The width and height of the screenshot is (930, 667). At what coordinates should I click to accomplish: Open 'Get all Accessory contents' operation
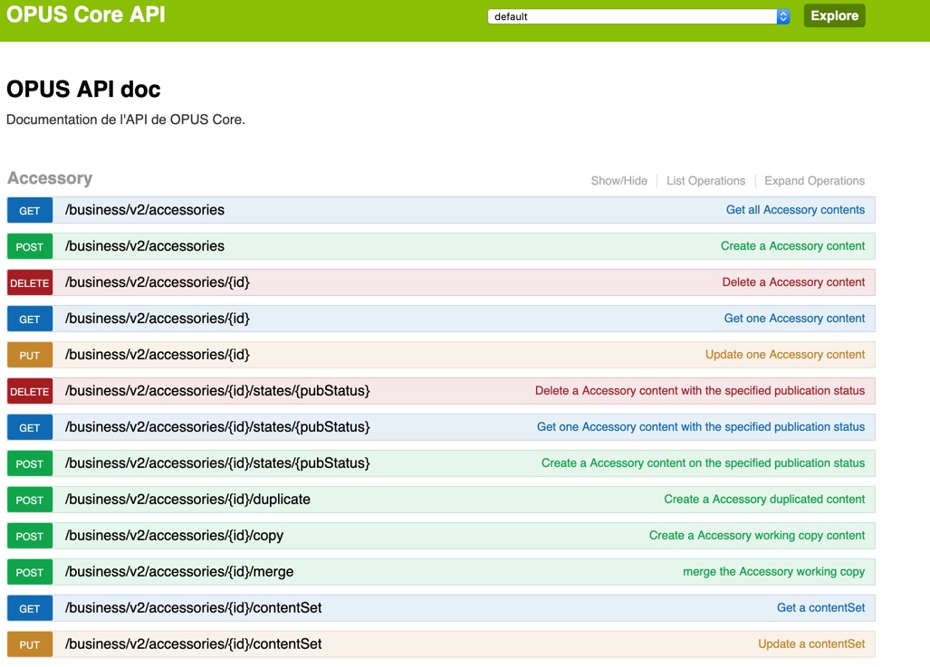coord(795,210)
